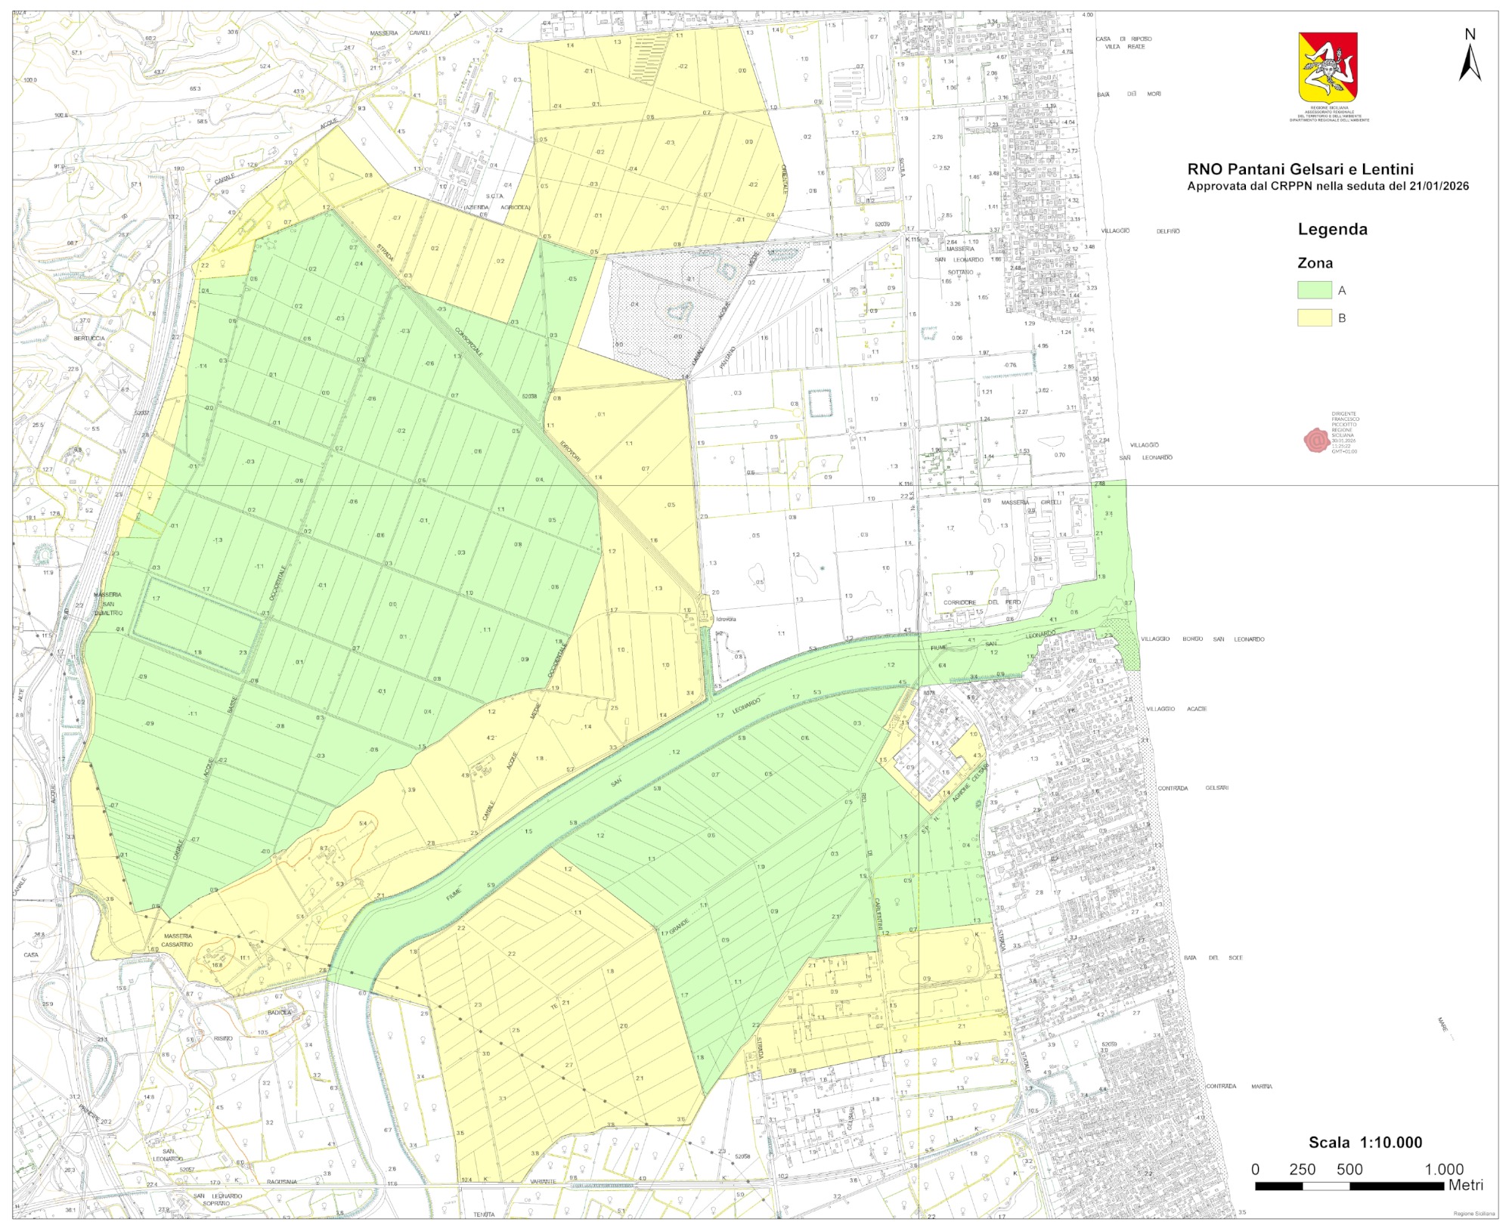This screenshot has height=1228, width=1512.
Task: Click the yellow Zona B legend swatch
Action: [1315, 318]
